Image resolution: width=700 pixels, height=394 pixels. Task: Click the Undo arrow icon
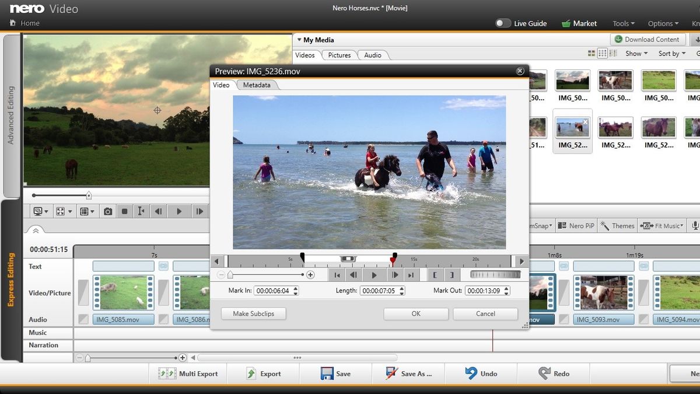471,374
